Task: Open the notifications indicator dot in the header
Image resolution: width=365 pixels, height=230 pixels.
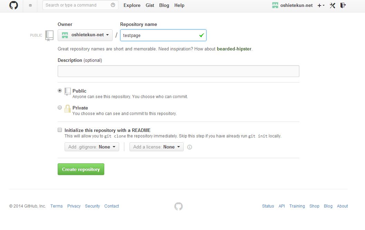Action: click(30, 6)
